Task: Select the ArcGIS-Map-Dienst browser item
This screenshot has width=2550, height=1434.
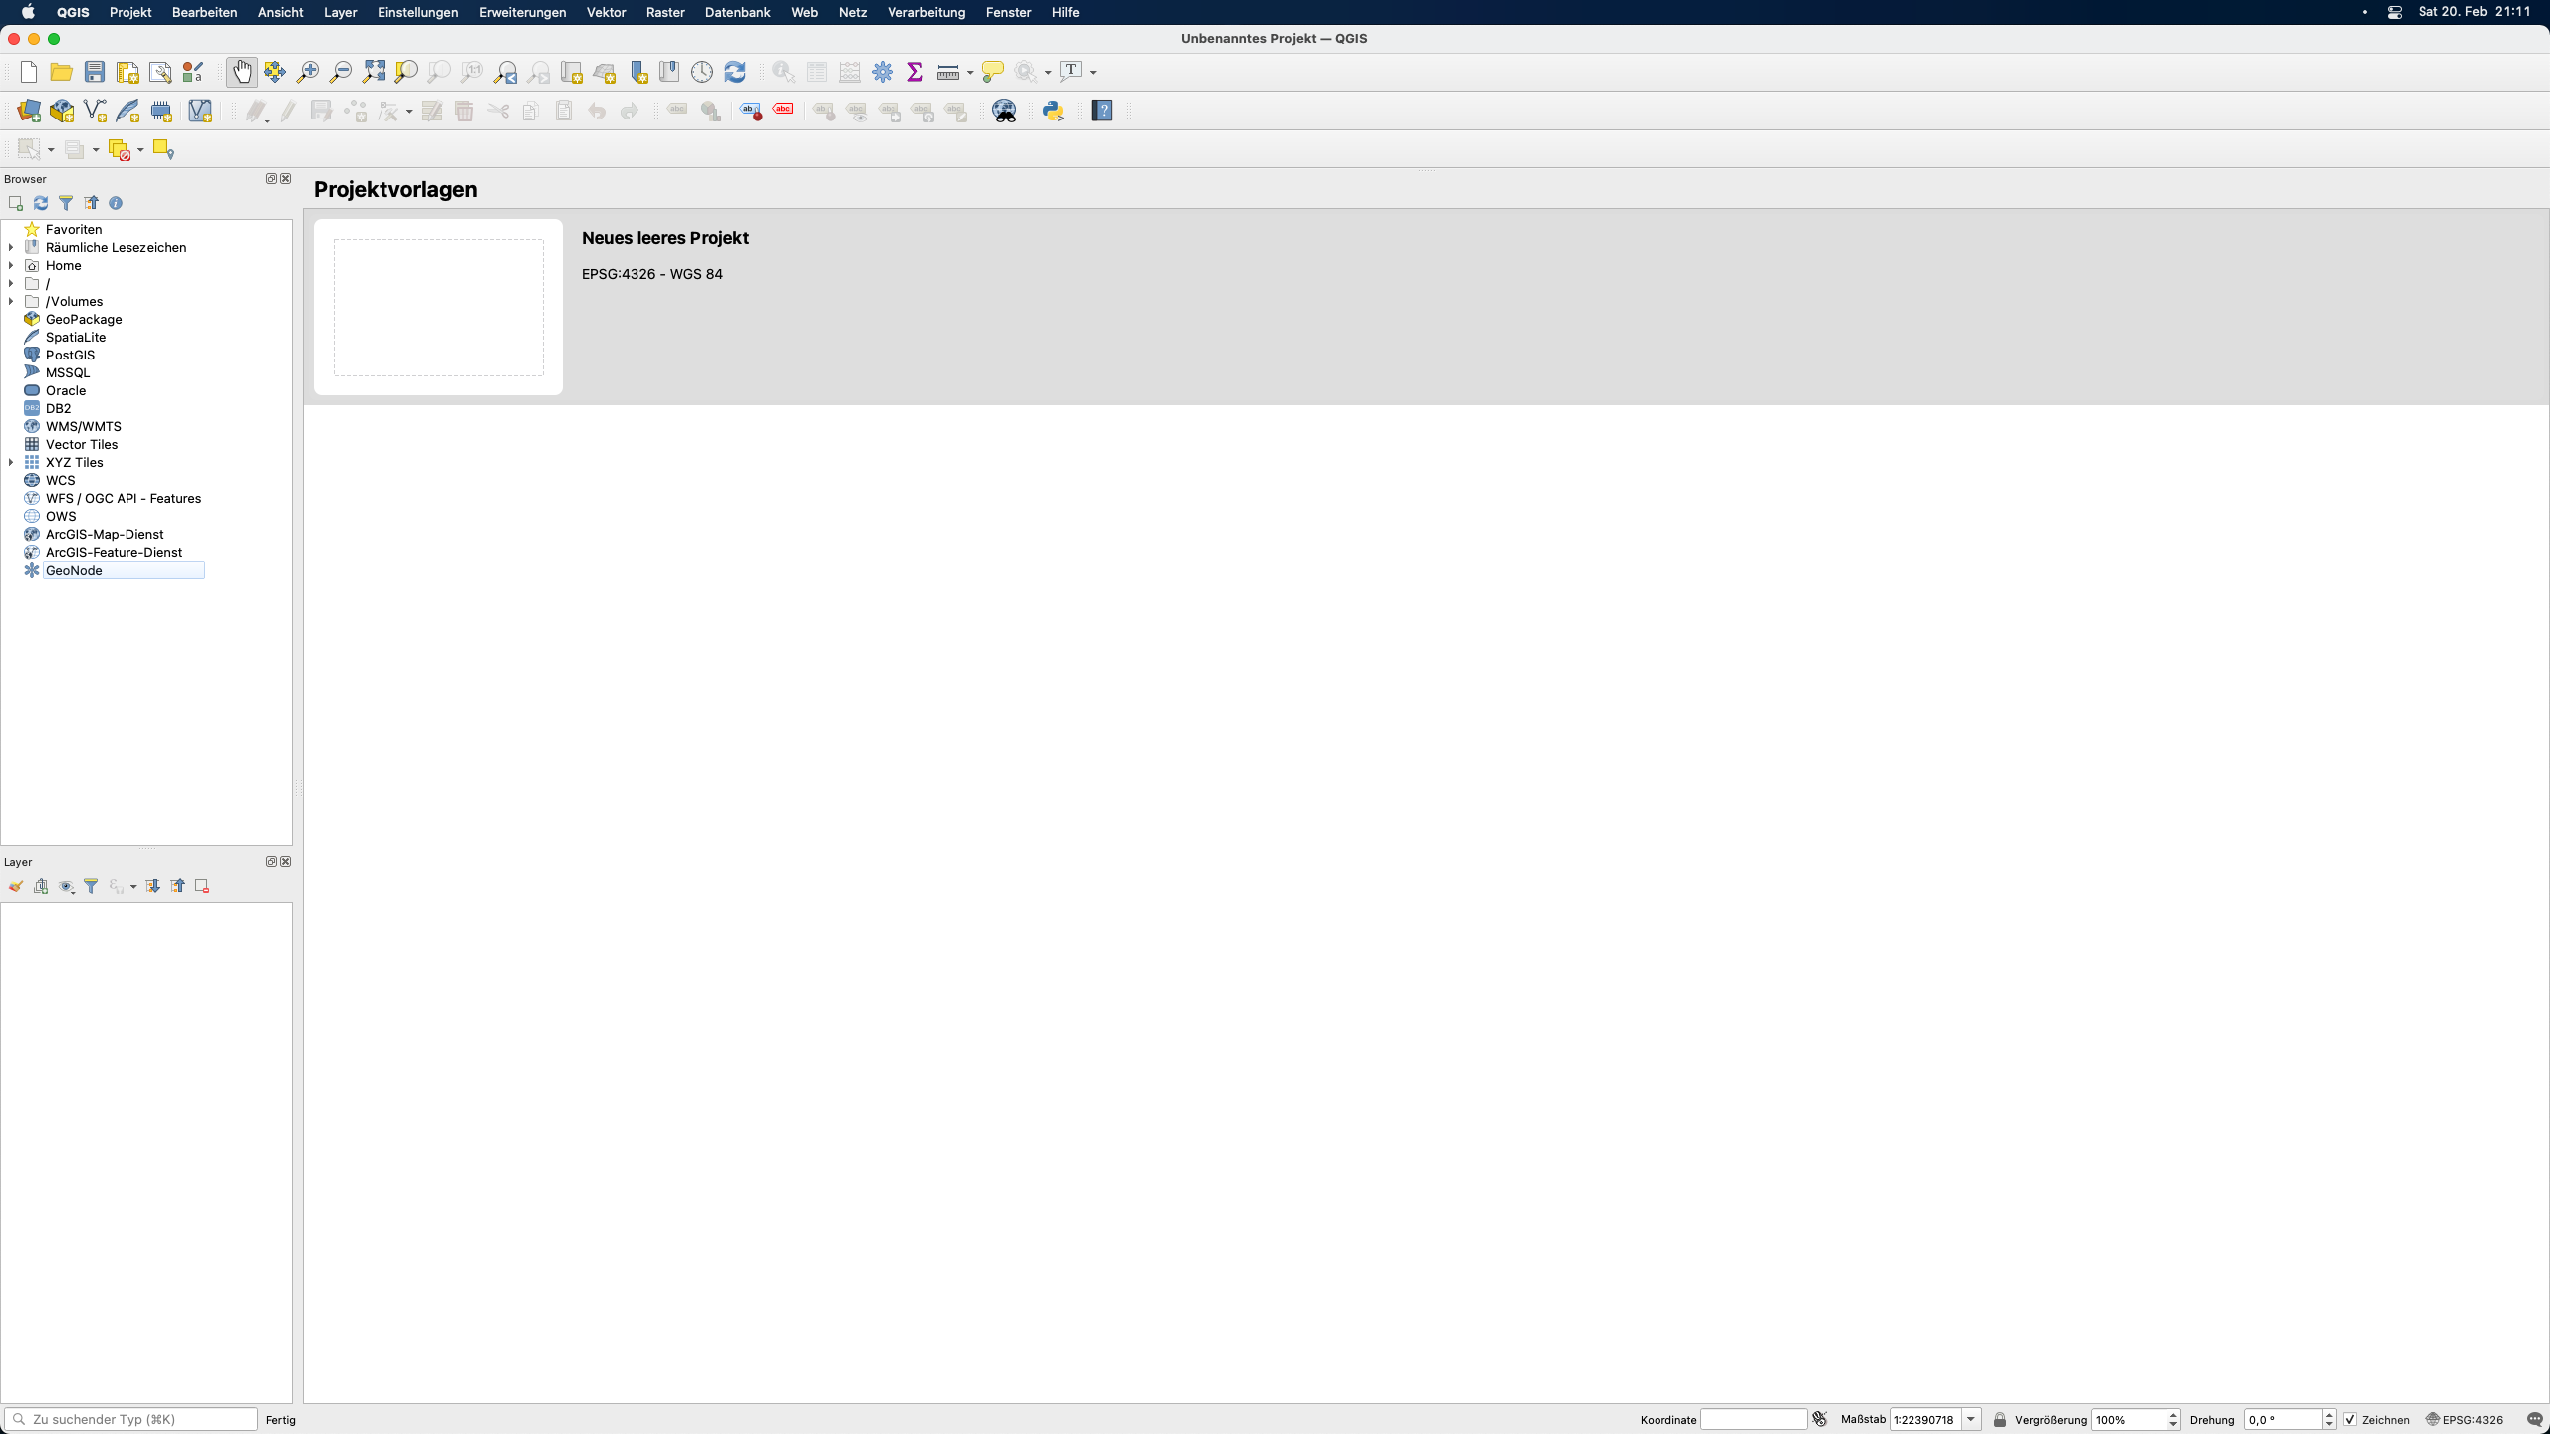Action: click(105, 534)
